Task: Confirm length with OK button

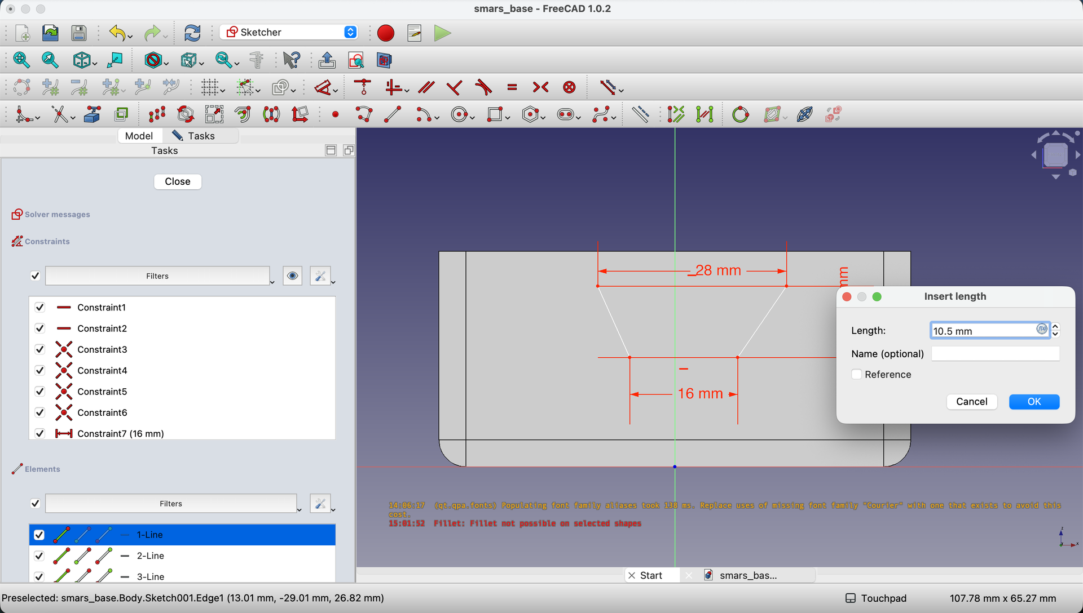Action: (1034, 402)
